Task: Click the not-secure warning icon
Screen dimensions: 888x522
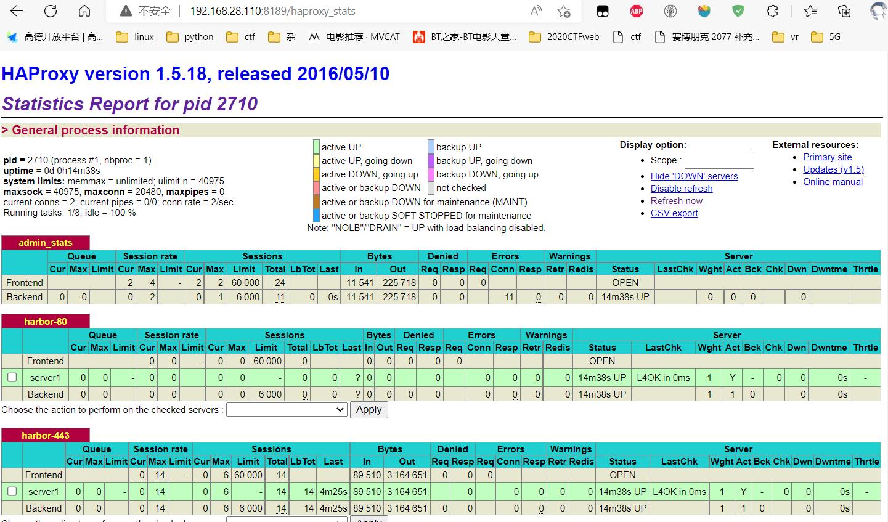Action: pyautogui.click(x=126, y=11)
